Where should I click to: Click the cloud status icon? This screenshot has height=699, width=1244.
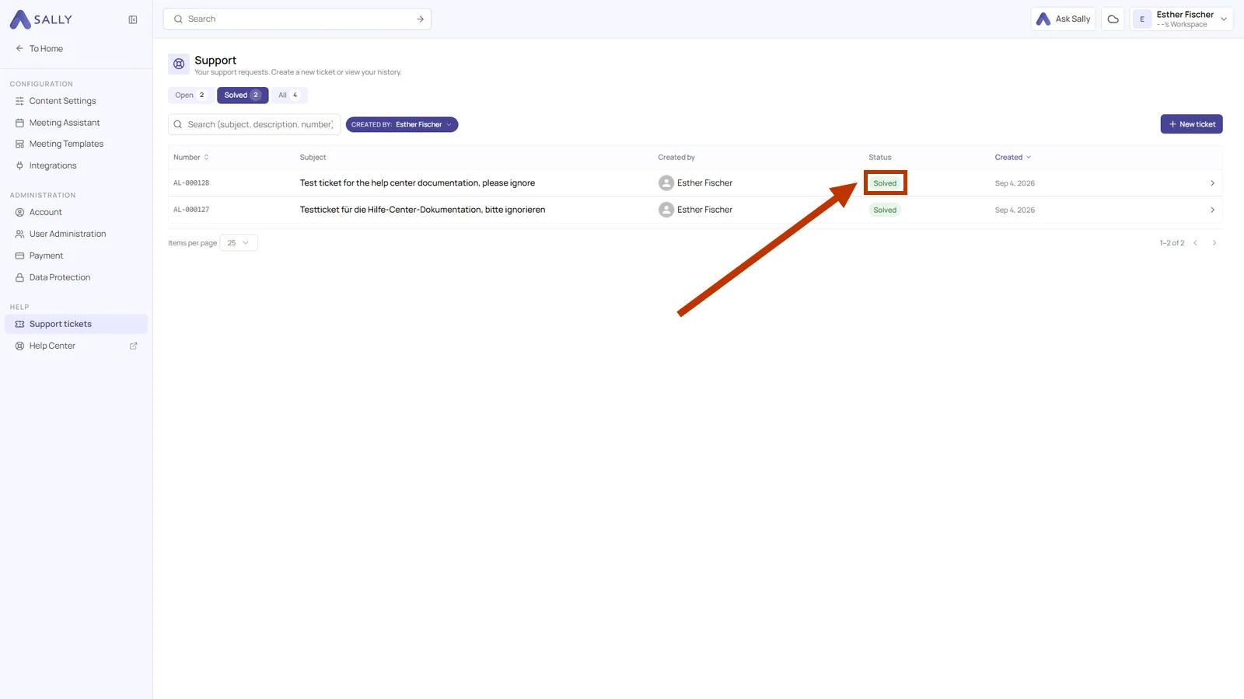pyautogui.click(x=1113, y=19)
